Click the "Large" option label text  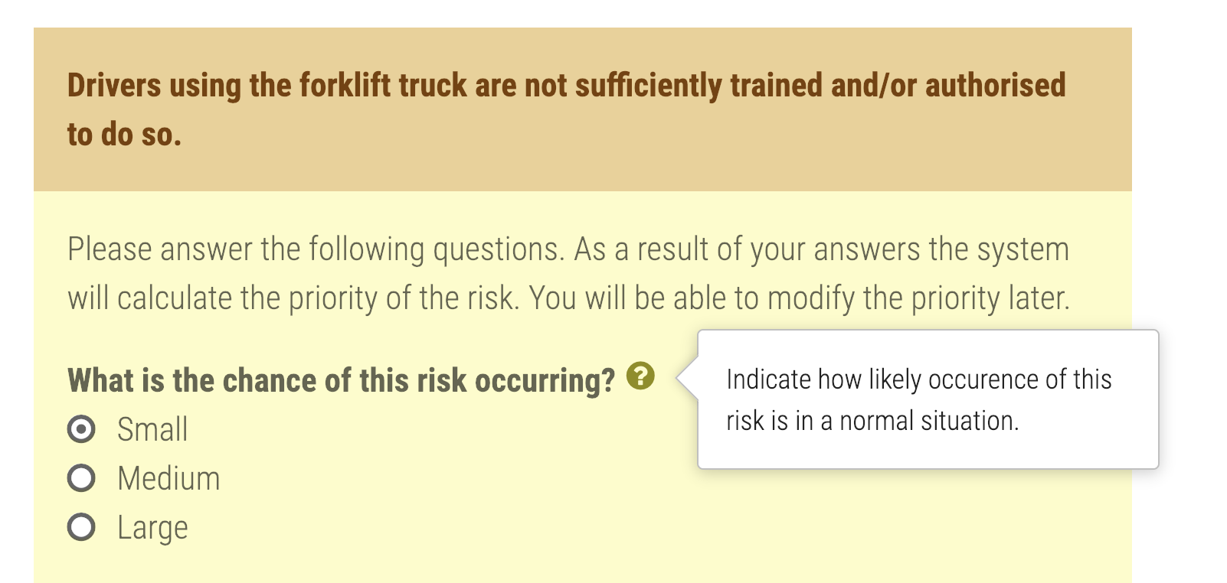(x=152, y=527)
